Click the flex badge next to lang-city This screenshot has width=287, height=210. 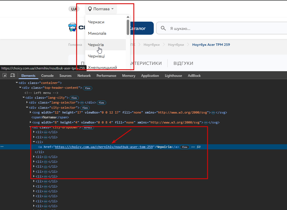[x=74, y=98]
